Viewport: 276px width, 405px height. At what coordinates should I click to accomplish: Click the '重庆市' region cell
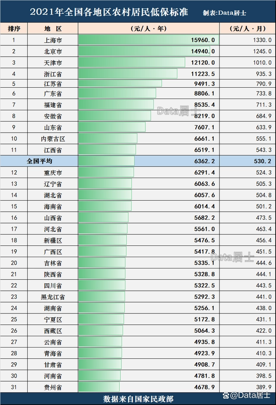tap(53, 172)
